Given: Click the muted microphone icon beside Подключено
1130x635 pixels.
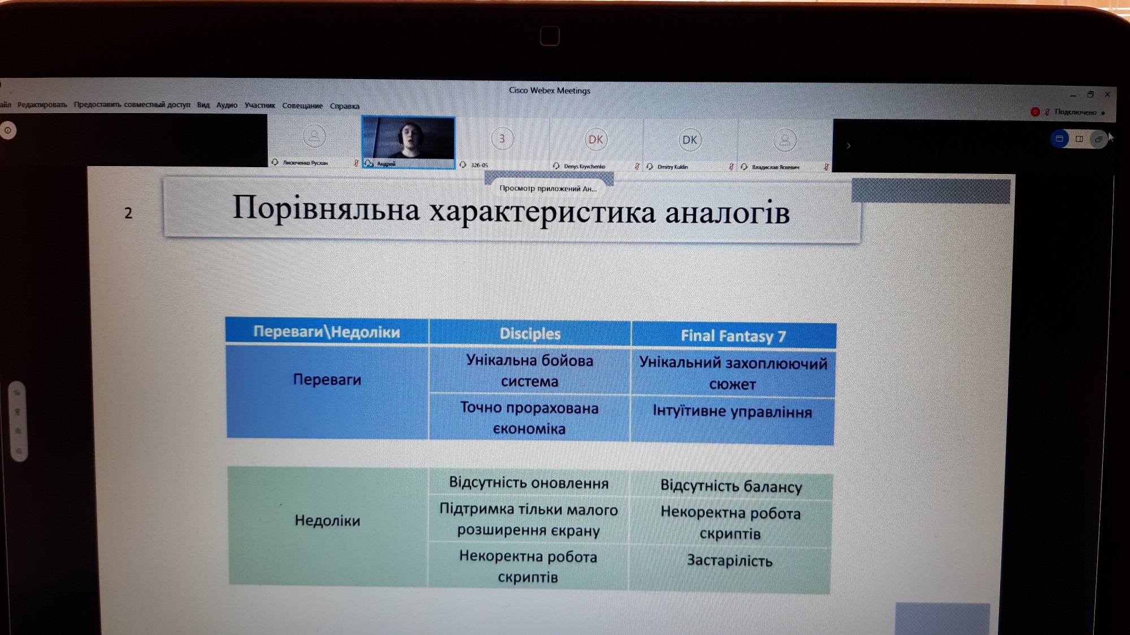Looking at the screenshot, I should point(1047,112).
